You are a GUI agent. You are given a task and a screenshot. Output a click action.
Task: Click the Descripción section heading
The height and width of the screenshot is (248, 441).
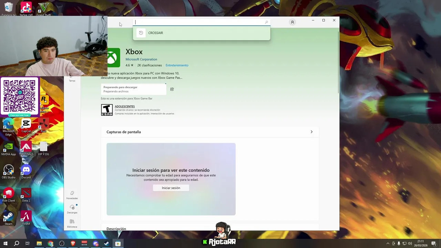[116, 229]
